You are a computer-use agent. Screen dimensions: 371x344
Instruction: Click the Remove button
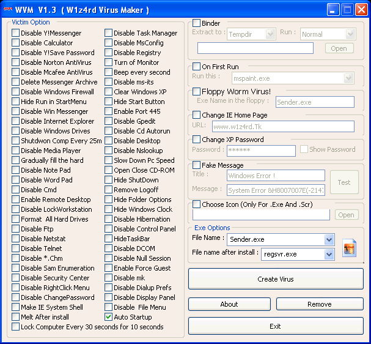click(320, 304)
